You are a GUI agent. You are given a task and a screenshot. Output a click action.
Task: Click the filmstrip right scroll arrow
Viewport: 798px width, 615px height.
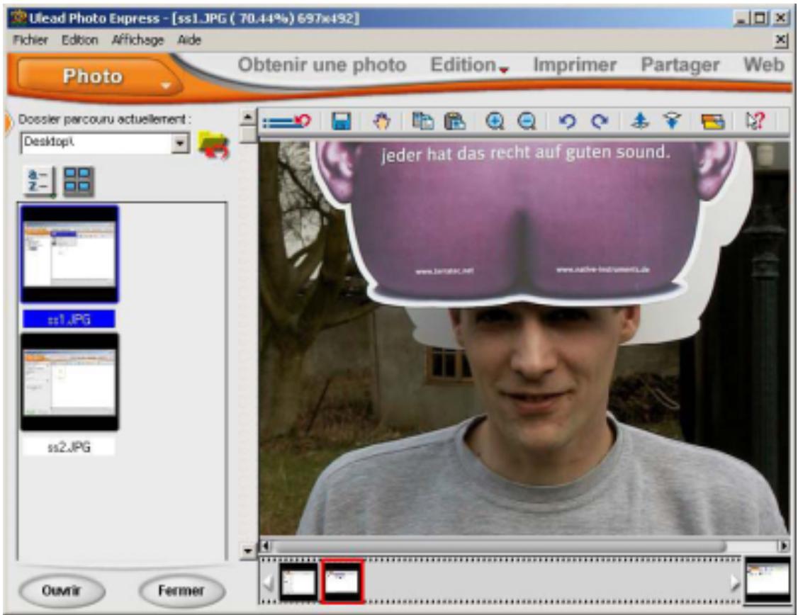[735, 582]
